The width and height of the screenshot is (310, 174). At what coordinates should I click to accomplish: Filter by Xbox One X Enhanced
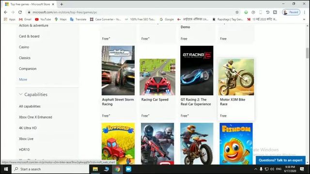click(35, 117)
